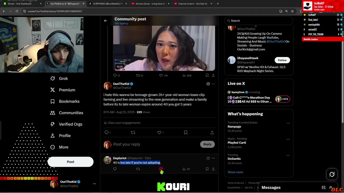Open Bookmarks in the sidebar

[x=65, y=101]
